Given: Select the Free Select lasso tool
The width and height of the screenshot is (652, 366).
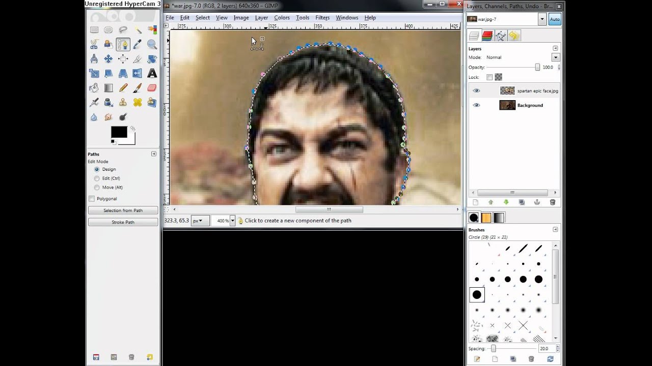Looking at the screenshot, I should pyautogui.click(x=123, y=30).
